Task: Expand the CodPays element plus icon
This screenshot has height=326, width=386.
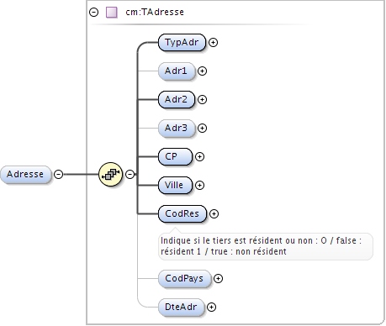Action: click(x=218, y=278)
